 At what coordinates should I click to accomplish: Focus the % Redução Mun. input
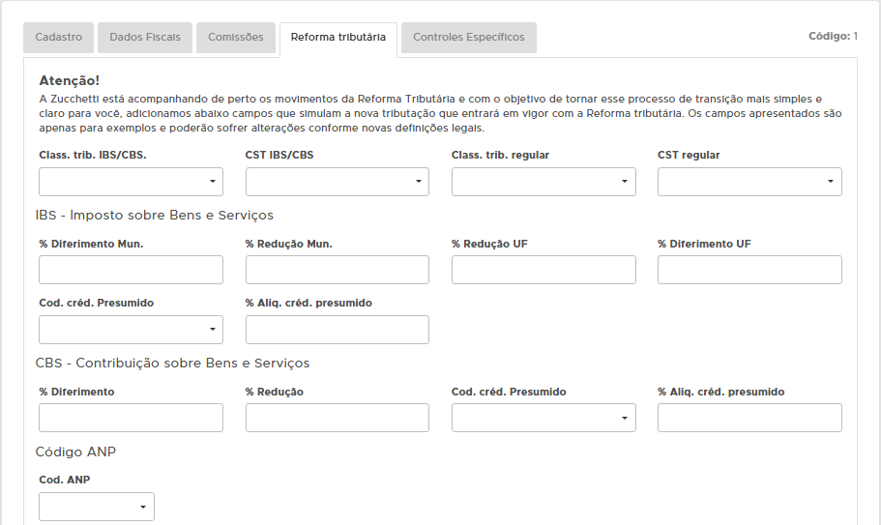point(337,270)
